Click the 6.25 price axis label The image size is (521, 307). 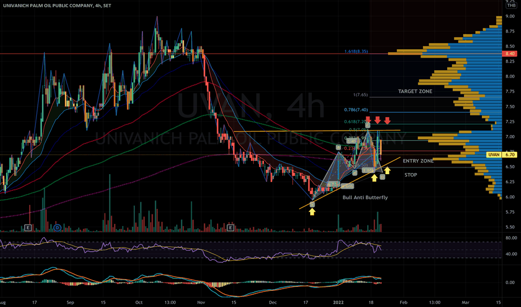510,182
